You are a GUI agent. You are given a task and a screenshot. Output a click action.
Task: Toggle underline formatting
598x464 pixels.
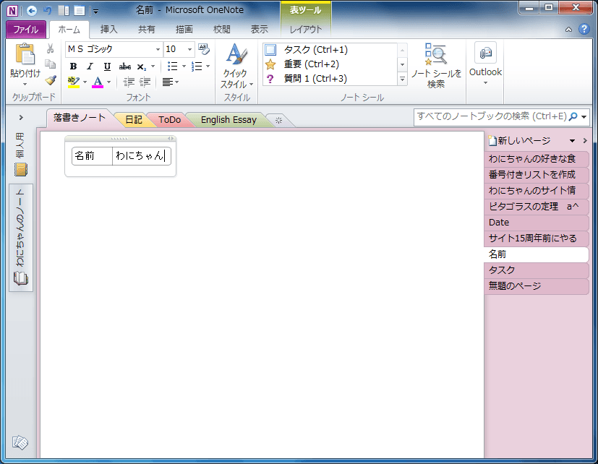click(107, 66)
